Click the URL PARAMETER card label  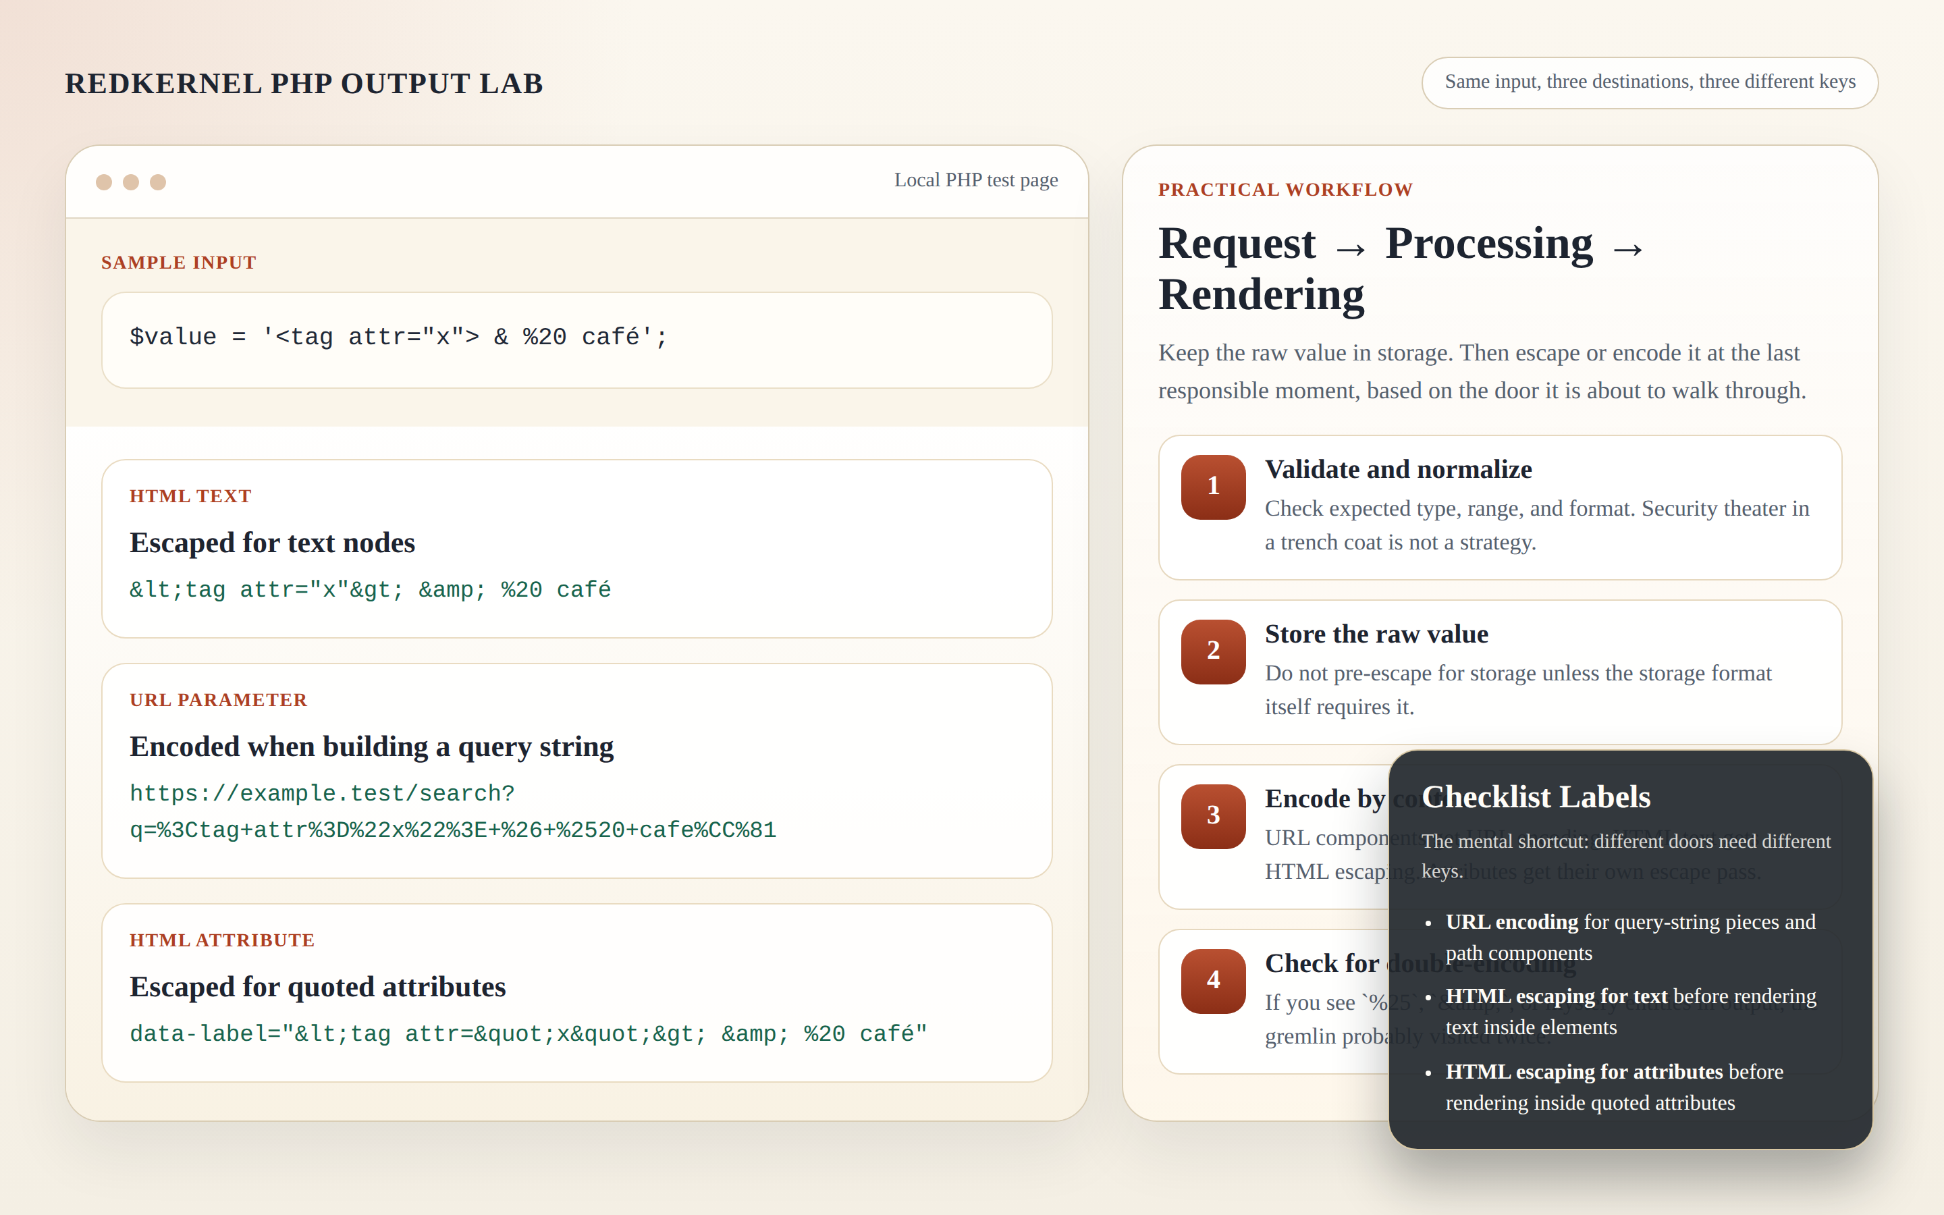[219, 700]
